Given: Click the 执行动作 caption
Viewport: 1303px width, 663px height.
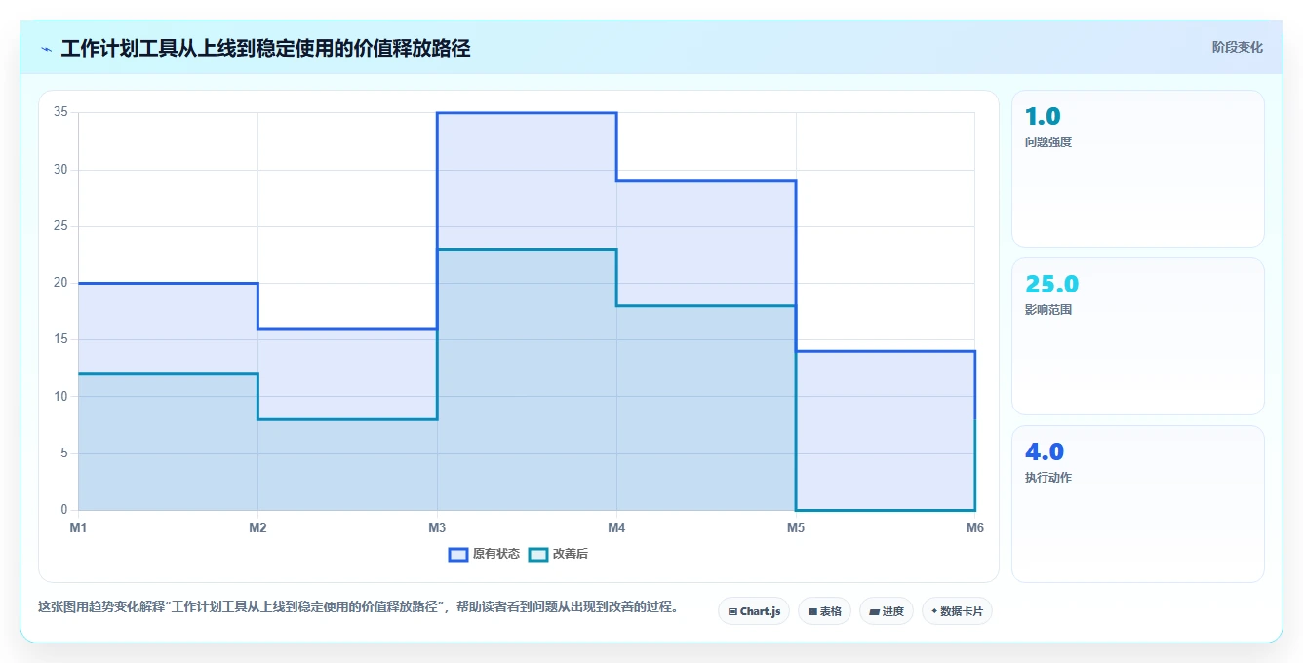Looking at the screenshot, I should [x=1048, y=478].
